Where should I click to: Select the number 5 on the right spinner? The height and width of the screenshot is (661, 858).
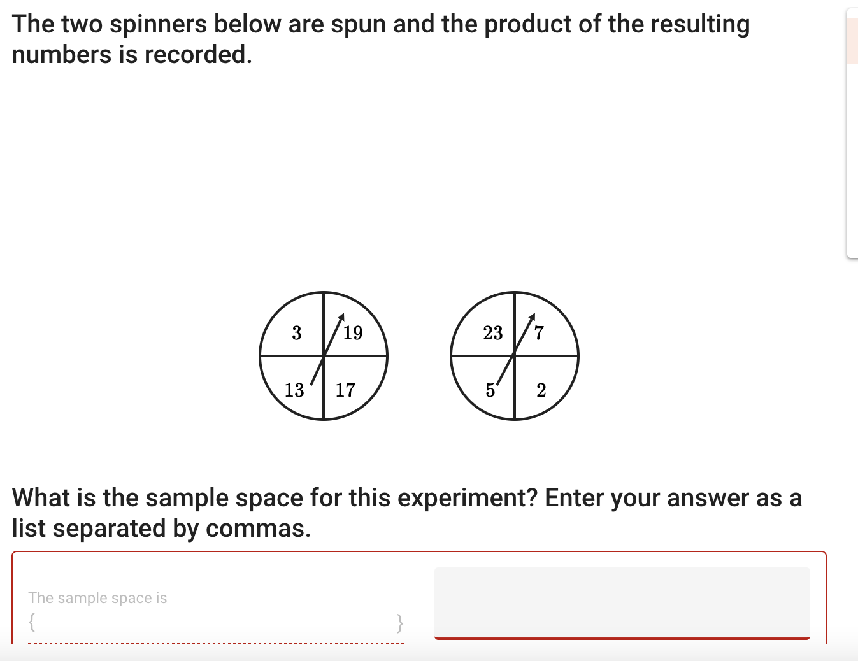(490, 389)
